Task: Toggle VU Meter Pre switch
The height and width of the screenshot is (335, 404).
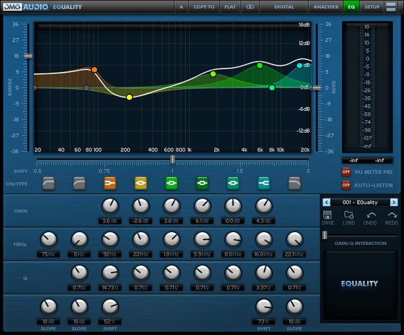Action: 346,171
